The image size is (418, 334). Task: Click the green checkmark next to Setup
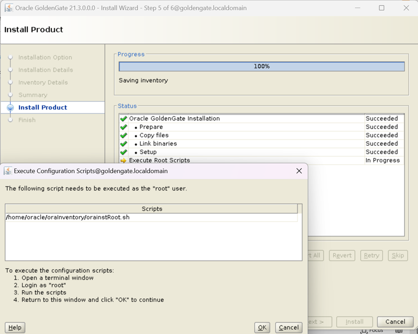[x=124, y=152]
